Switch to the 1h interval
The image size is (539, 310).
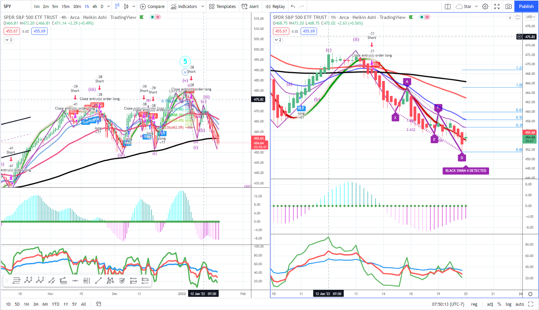click(87, 6)
